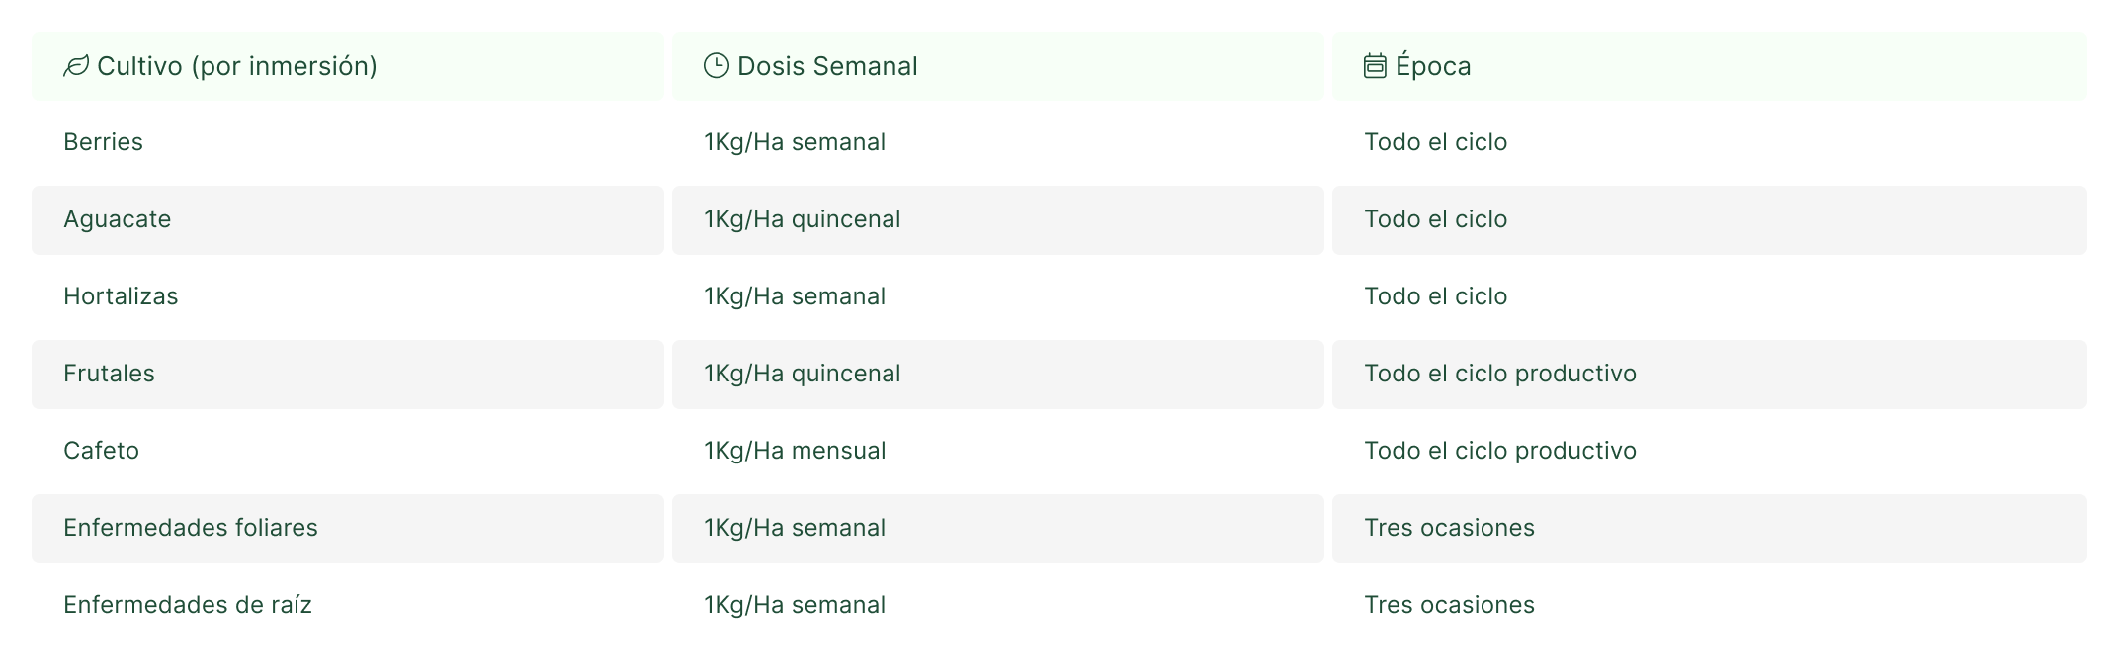Select the 1Kg/Ha quincenal dose for Aguacate
2119x672 pixels.
coord(803,219)
